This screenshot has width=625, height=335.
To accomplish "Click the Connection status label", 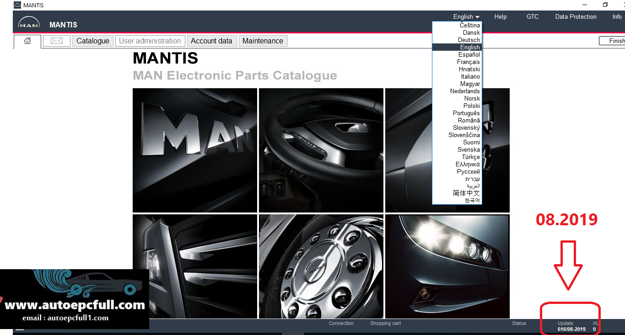I will pos(341,324).
